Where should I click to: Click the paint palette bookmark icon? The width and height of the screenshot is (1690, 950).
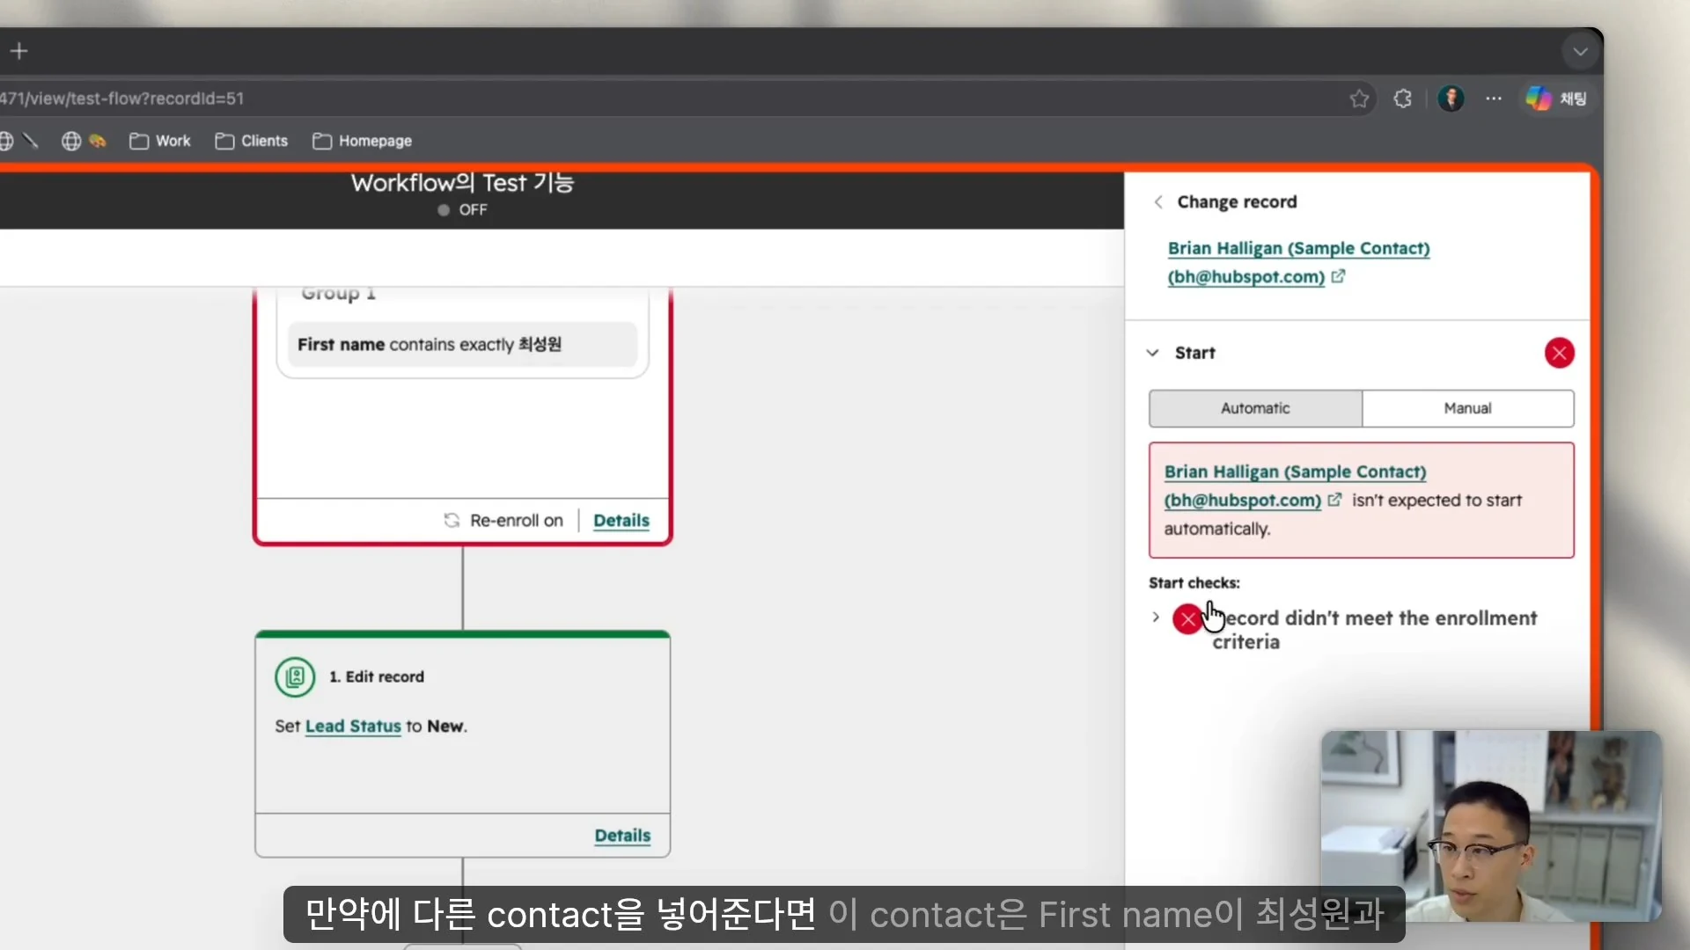97,141
